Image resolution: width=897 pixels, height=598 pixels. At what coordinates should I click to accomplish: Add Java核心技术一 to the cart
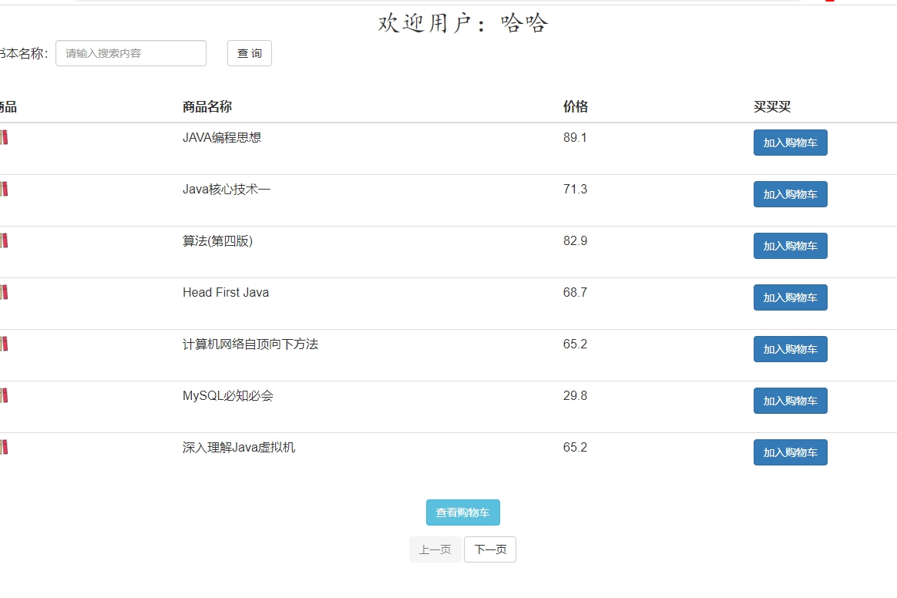point(790,194)
